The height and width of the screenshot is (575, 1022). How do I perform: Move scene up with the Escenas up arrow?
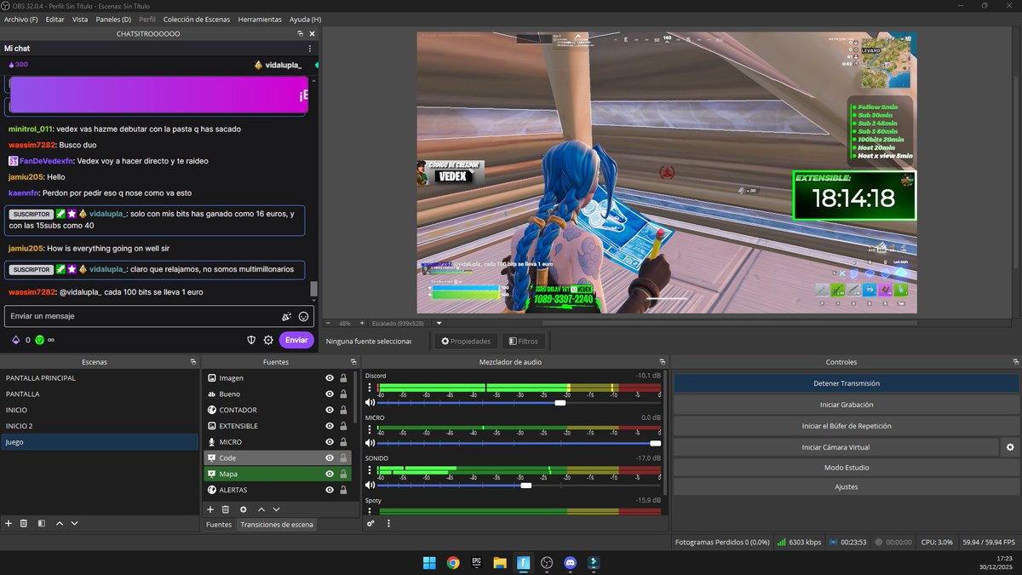(60, 523)
